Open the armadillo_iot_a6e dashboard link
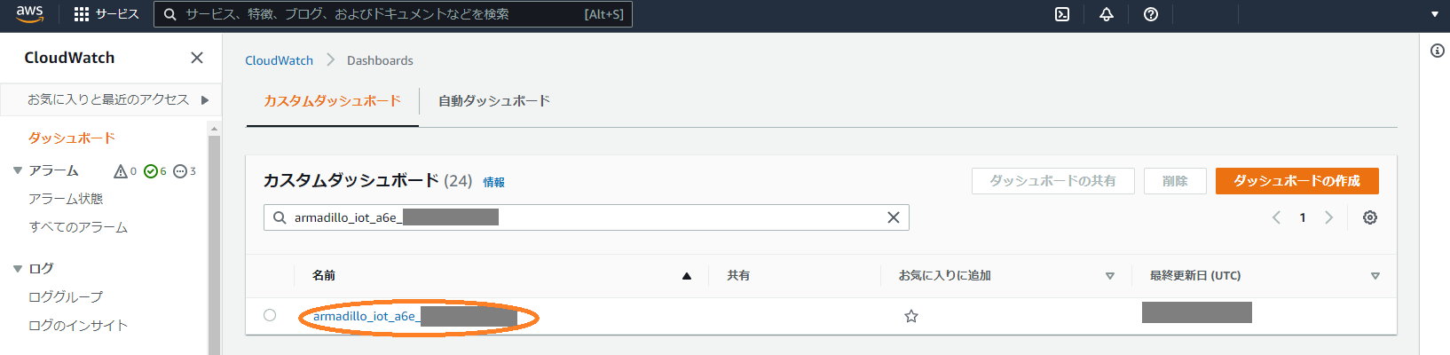Image resolution: width=1450 pixels, height=355 pixels. click(x=364, y=316)
